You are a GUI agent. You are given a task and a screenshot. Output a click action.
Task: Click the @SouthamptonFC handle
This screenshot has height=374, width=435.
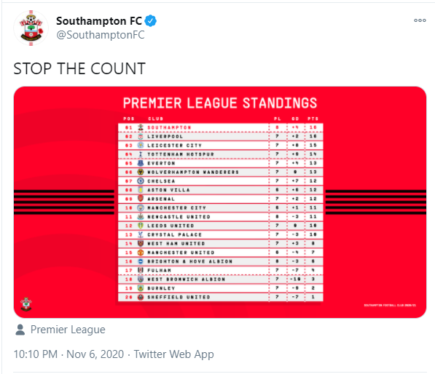(x=101, y=35)
